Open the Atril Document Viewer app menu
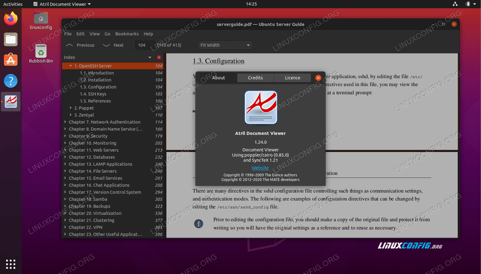 coord(62,4)
